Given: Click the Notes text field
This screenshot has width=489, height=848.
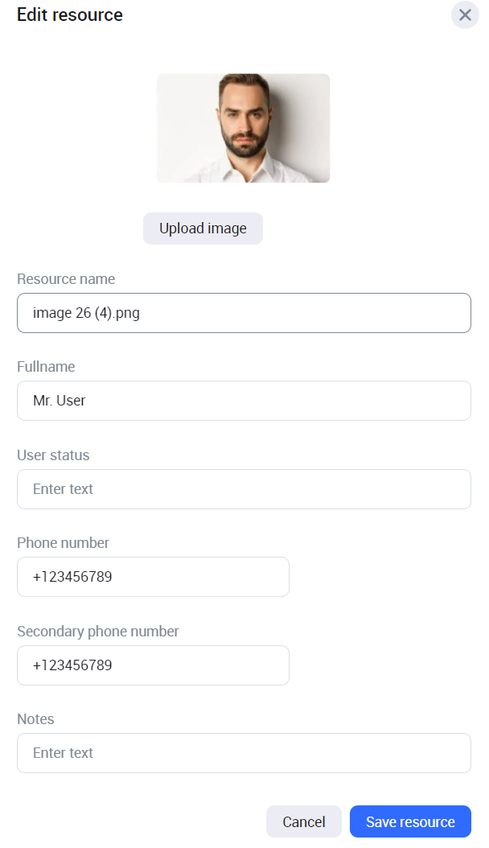Looking at the screenshot, I should 244,753.
